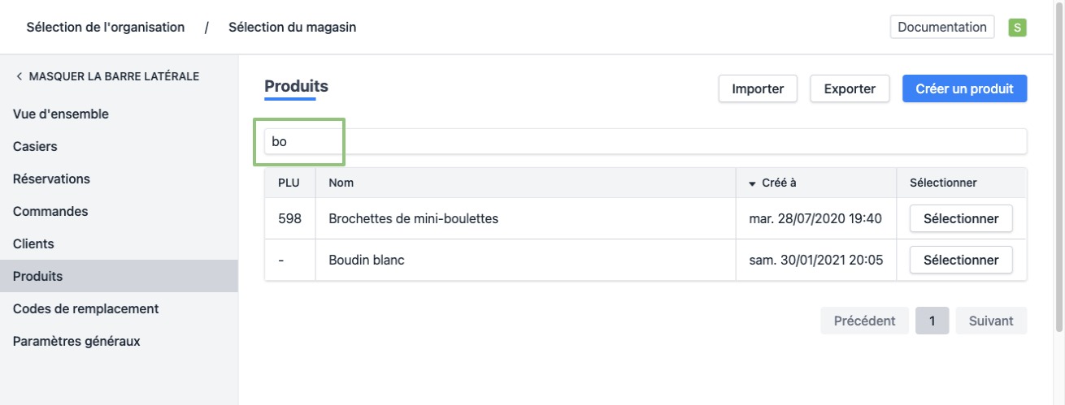The image size is (1065, 405).
Task: Open Codes de remplacement
Action: (x=85, y=309)
